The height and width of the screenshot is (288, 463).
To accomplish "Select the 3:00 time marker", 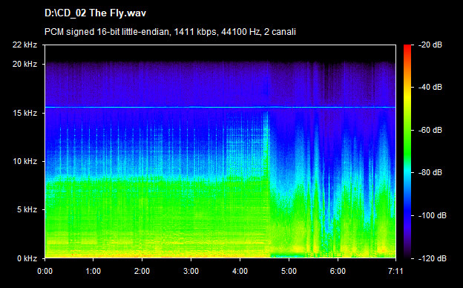I will [x=191, y=271].
